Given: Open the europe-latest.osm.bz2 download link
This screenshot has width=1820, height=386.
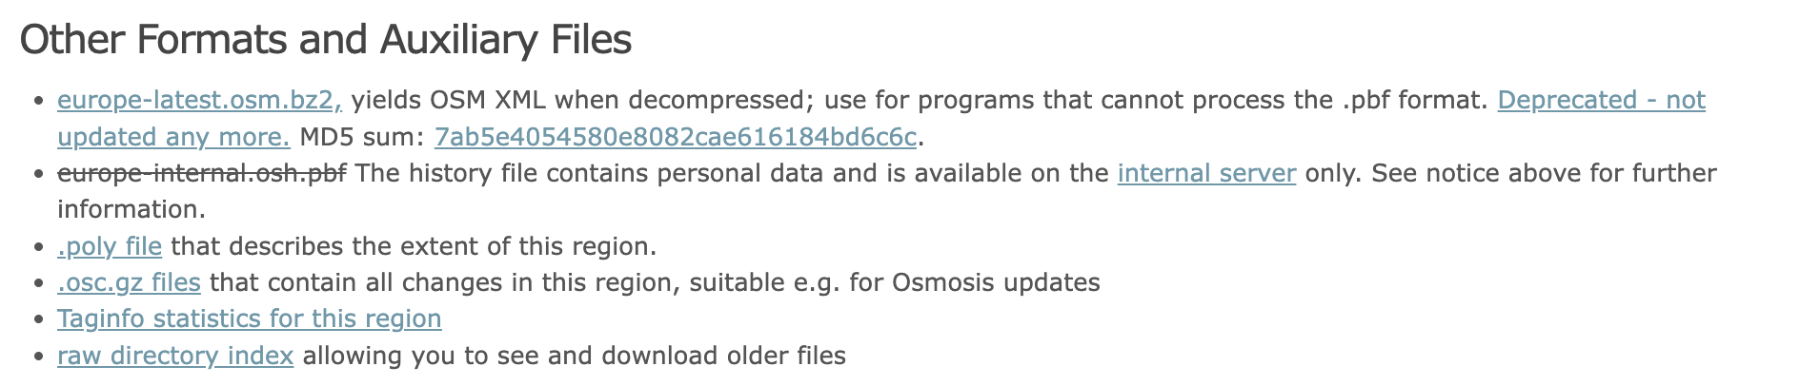Looking at the screenshot, I should point(199,101).
